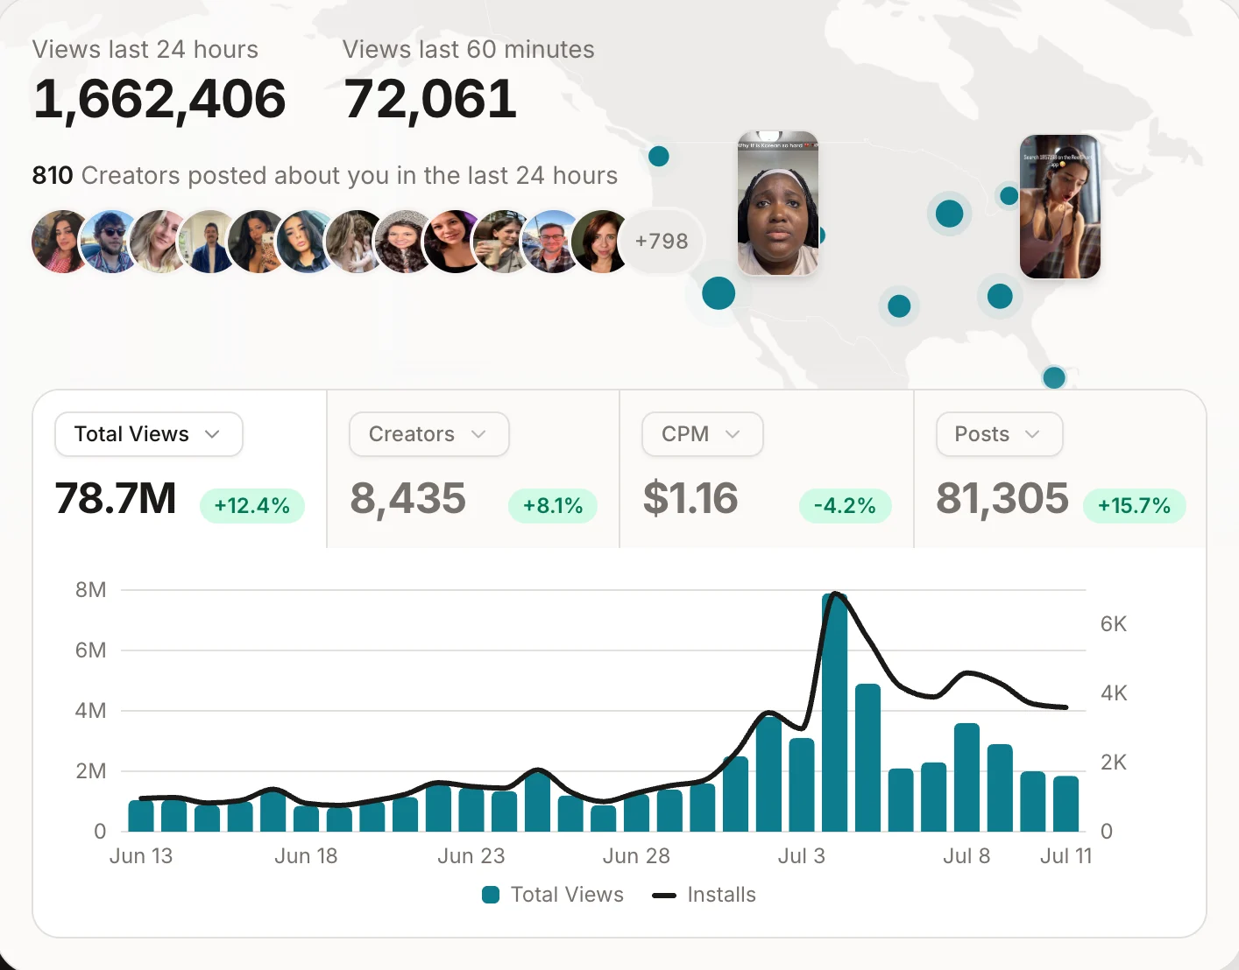Click creator avatar wearing dark sunglasses

(x=110, y=241)
